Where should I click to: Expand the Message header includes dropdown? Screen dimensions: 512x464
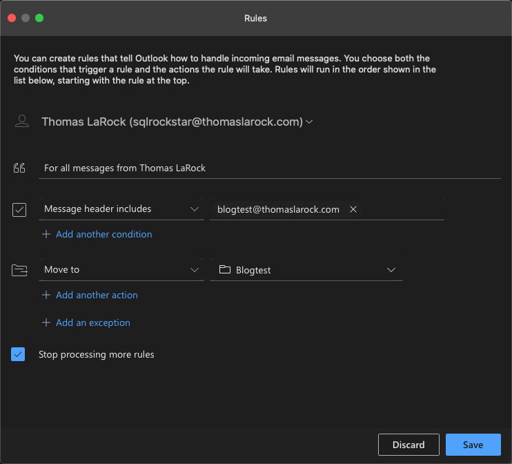click(x=195, y=209)
